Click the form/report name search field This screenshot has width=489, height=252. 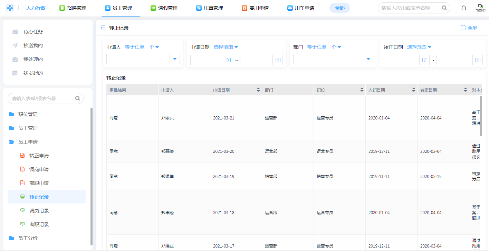point(42,98)
